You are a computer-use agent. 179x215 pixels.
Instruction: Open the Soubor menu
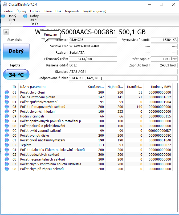[x=8, y=11]
